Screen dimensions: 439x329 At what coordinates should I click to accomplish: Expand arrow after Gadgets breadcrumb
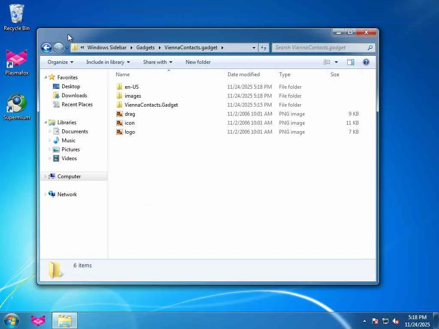(159, 48)
